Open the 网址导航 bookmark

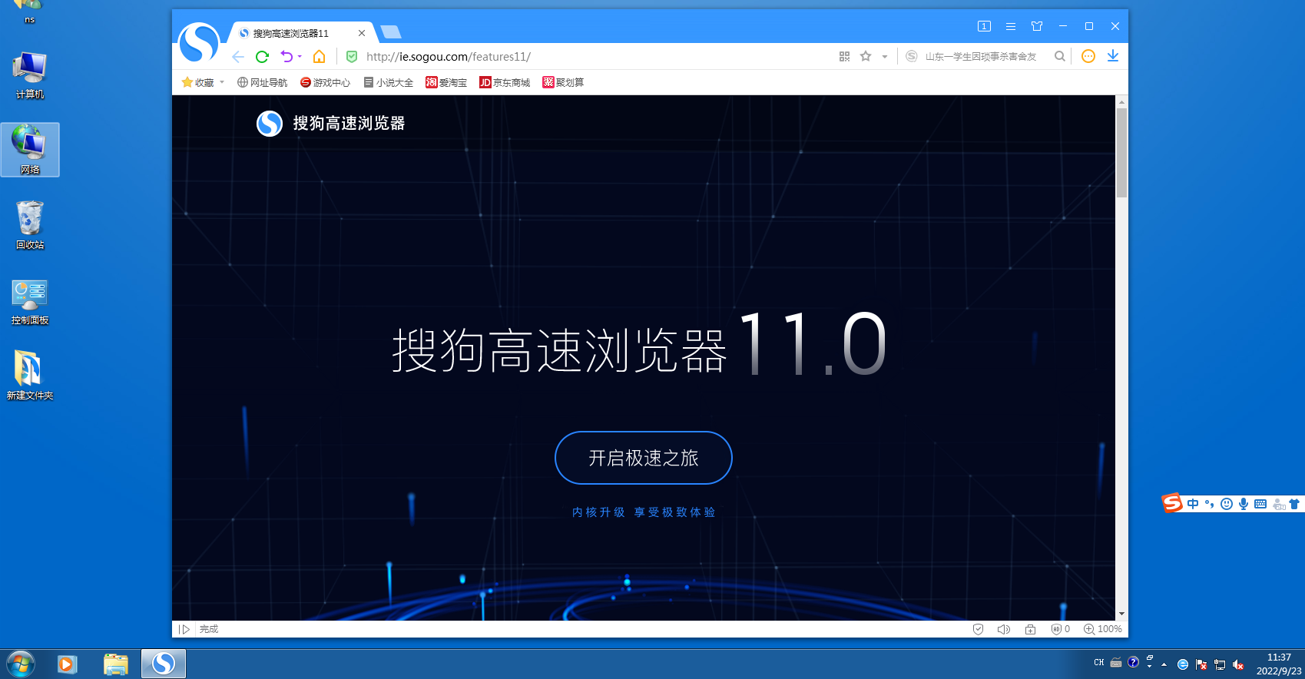pos(262,82)
